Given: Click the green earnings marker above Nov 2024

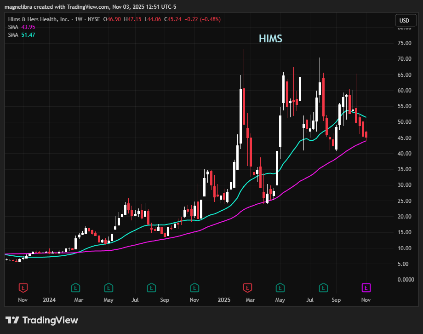Looking at the screenshot, I should (x=194, y=288).
